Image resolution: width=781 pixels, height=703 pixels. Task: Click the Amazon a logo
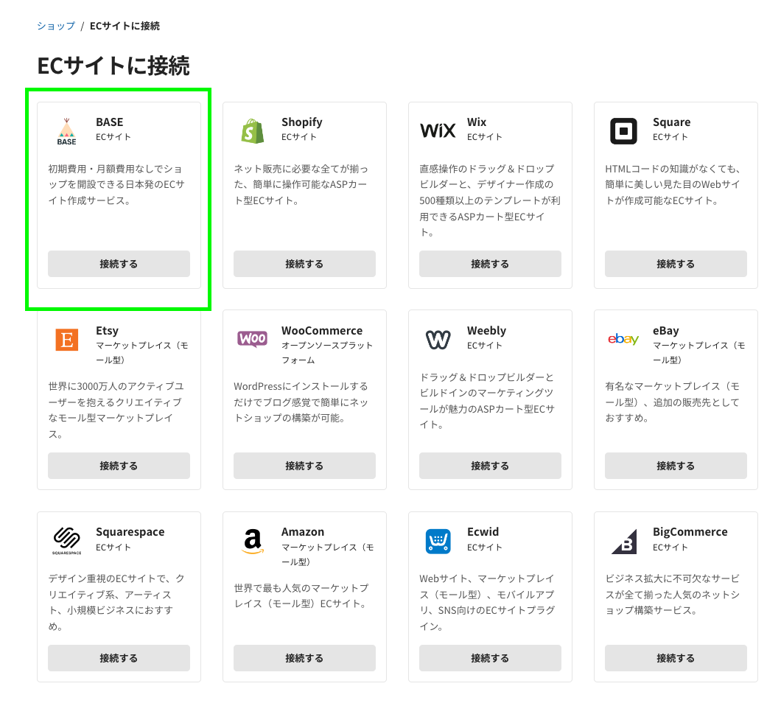(253, 541)
